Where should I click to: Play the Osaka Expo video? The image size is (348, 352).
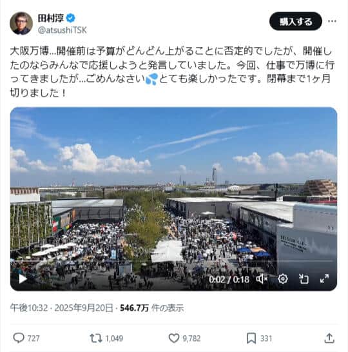pos(23,279)
